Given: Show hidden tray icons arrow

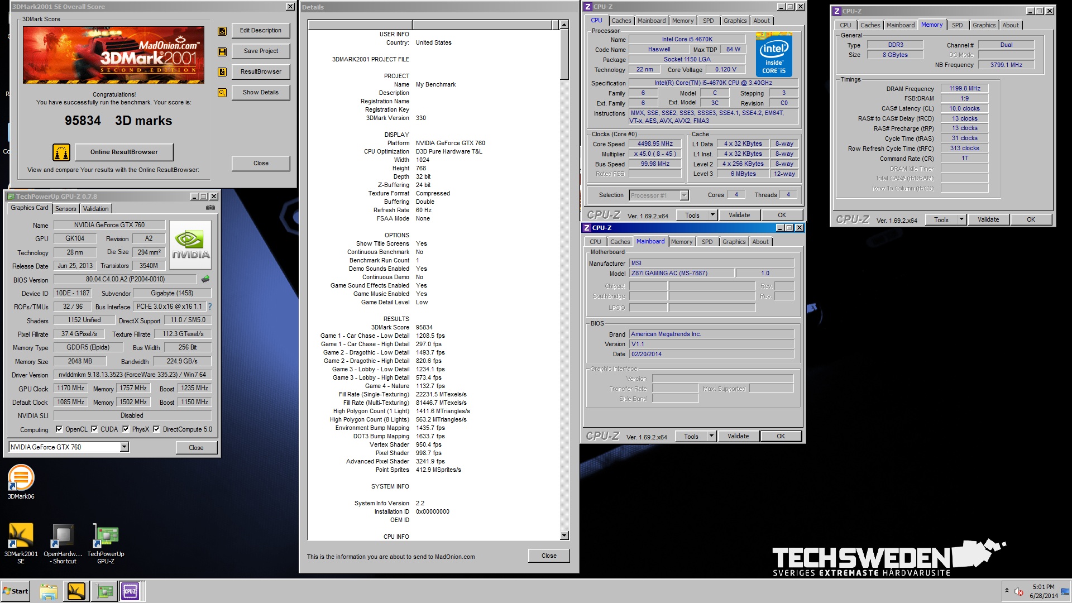Looking at the screenshot, I should tap(1007, 590).
